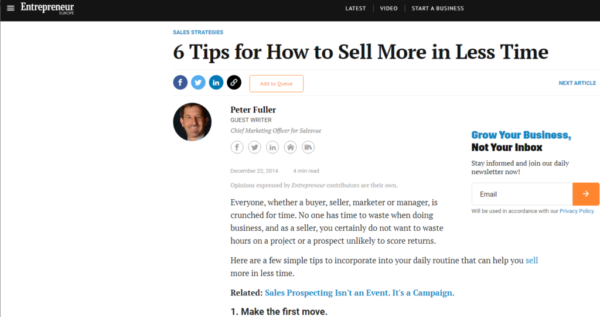Submit newsletter email with arrow button
Screen dimensions: 600x317
586,194
